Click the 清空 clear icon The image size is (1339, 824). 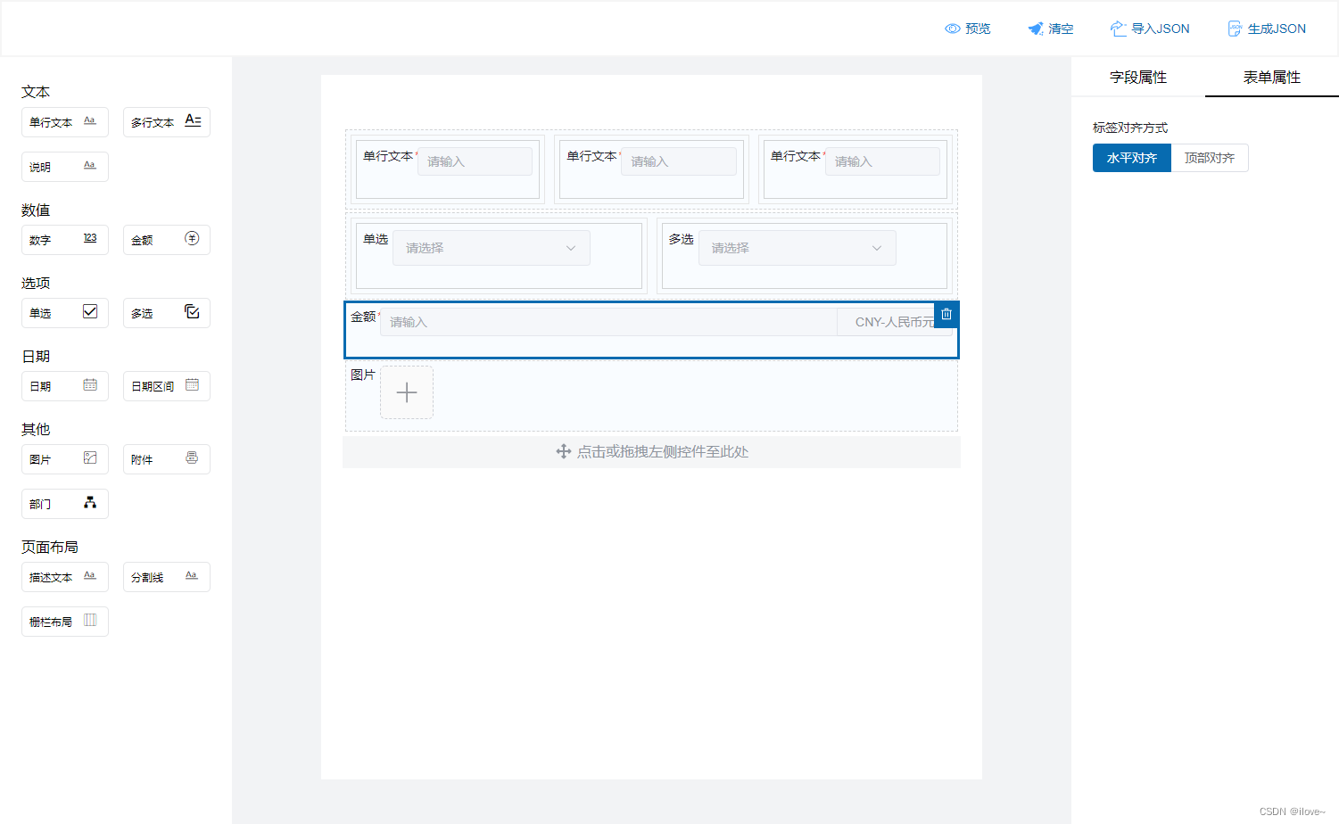coord(1036,29)
